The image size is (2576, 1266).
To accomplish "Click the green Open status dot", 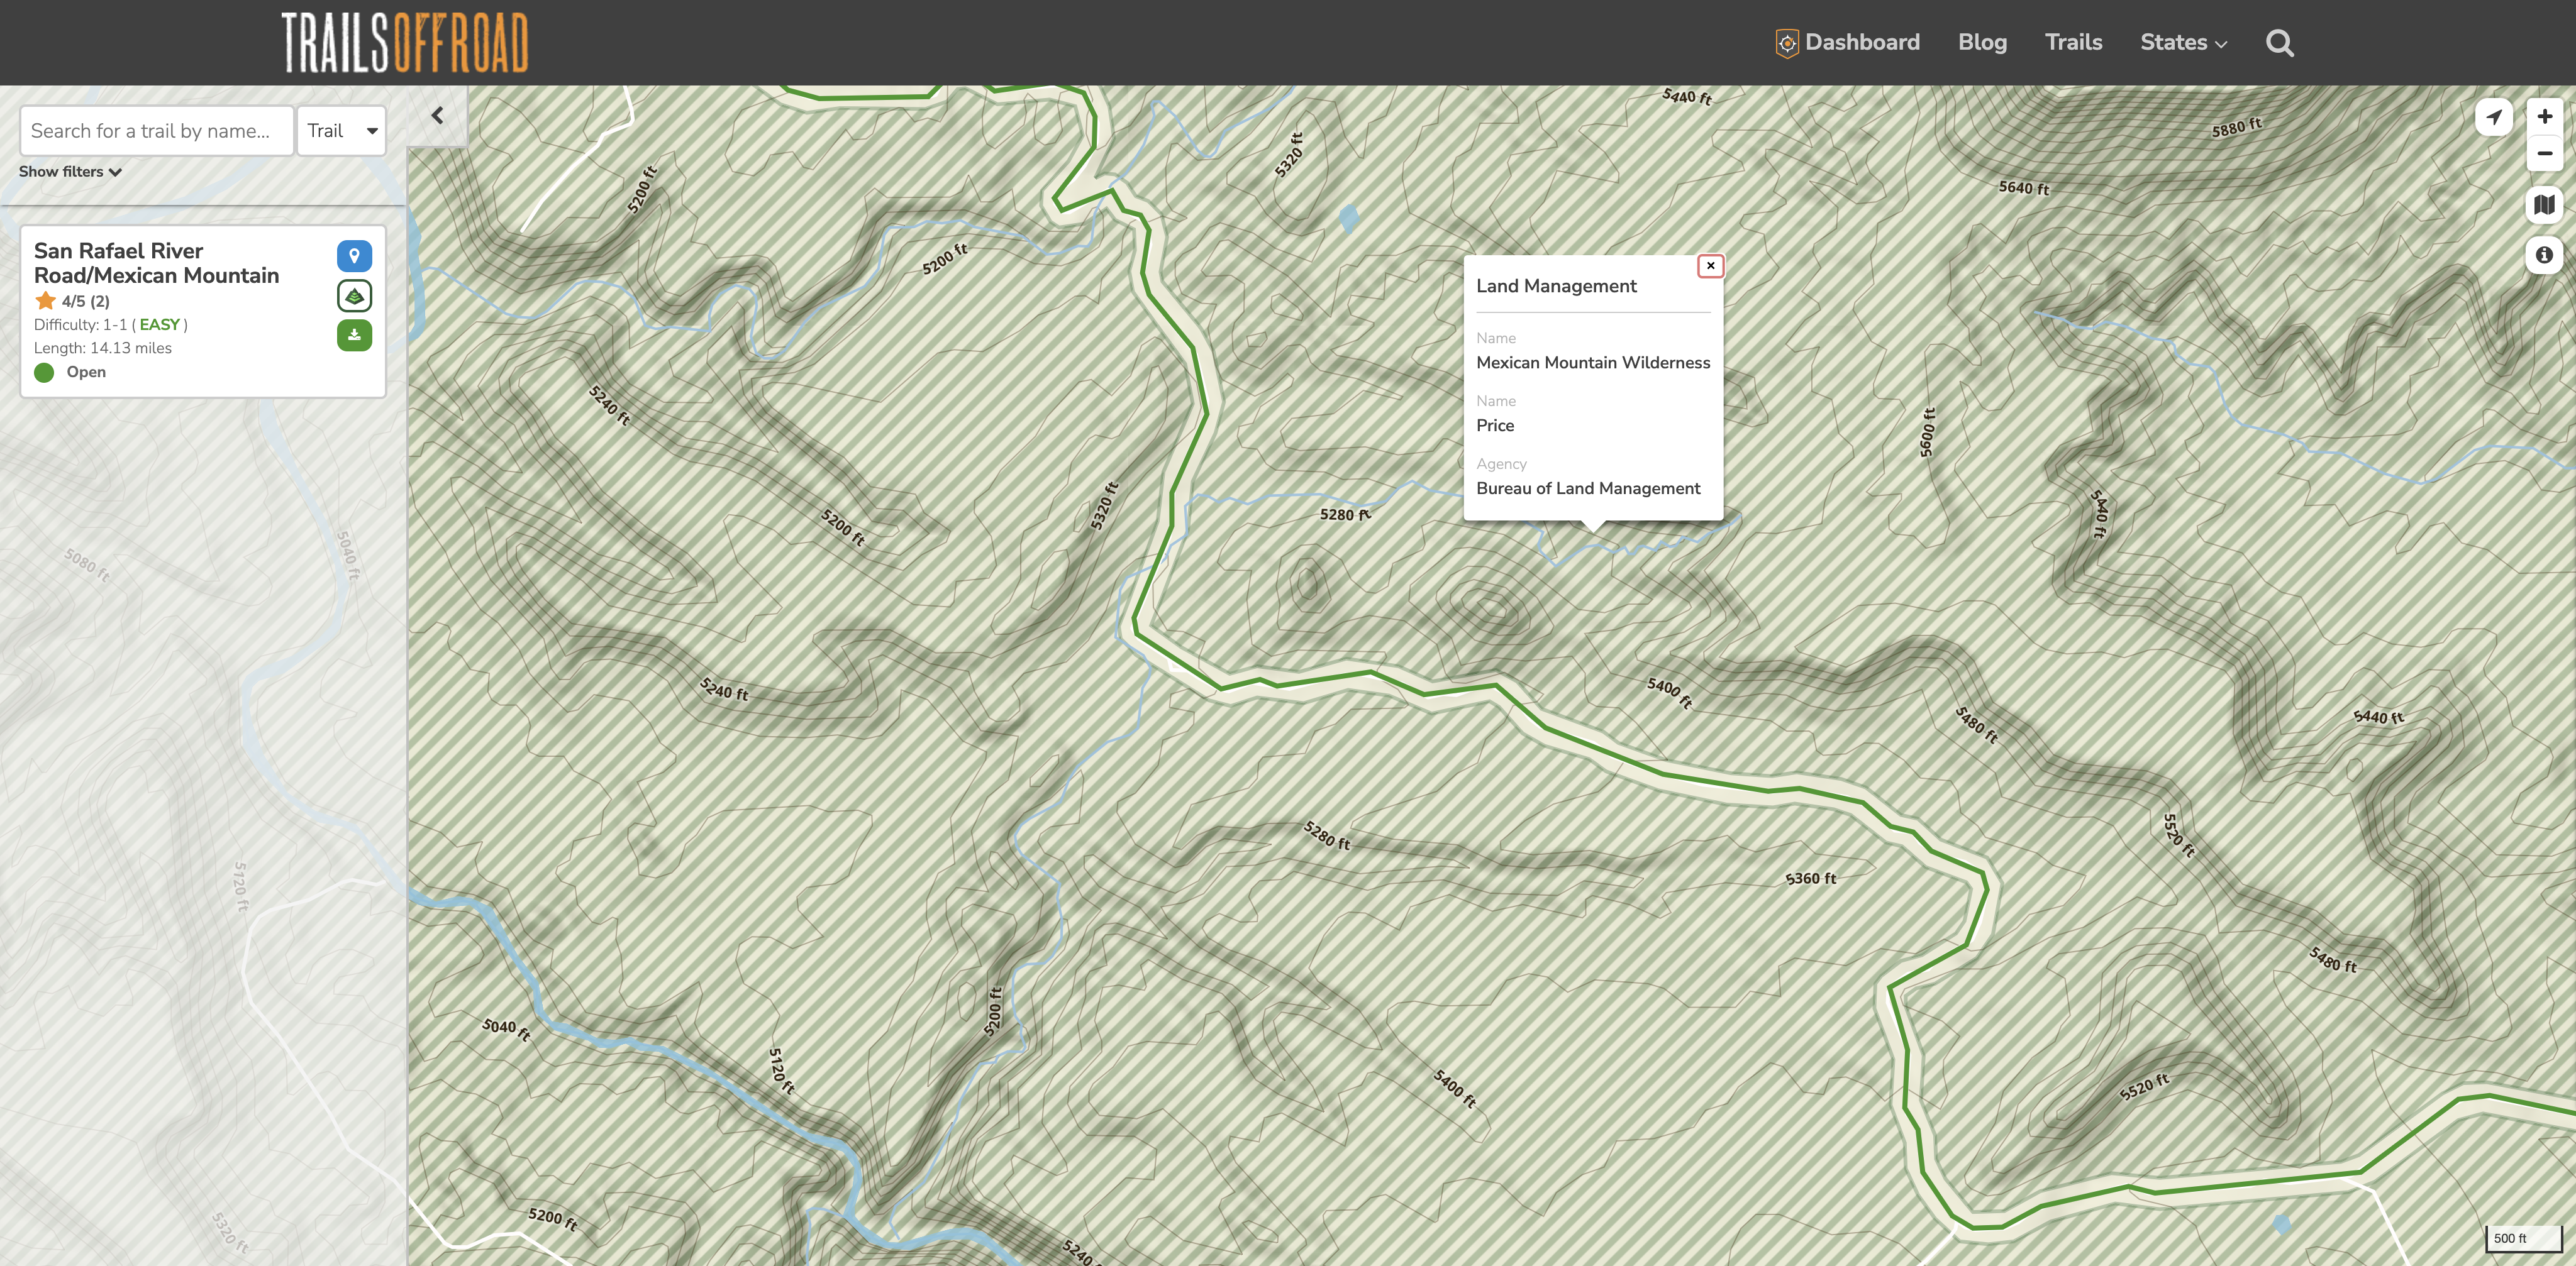I will [x=44, y=373].
